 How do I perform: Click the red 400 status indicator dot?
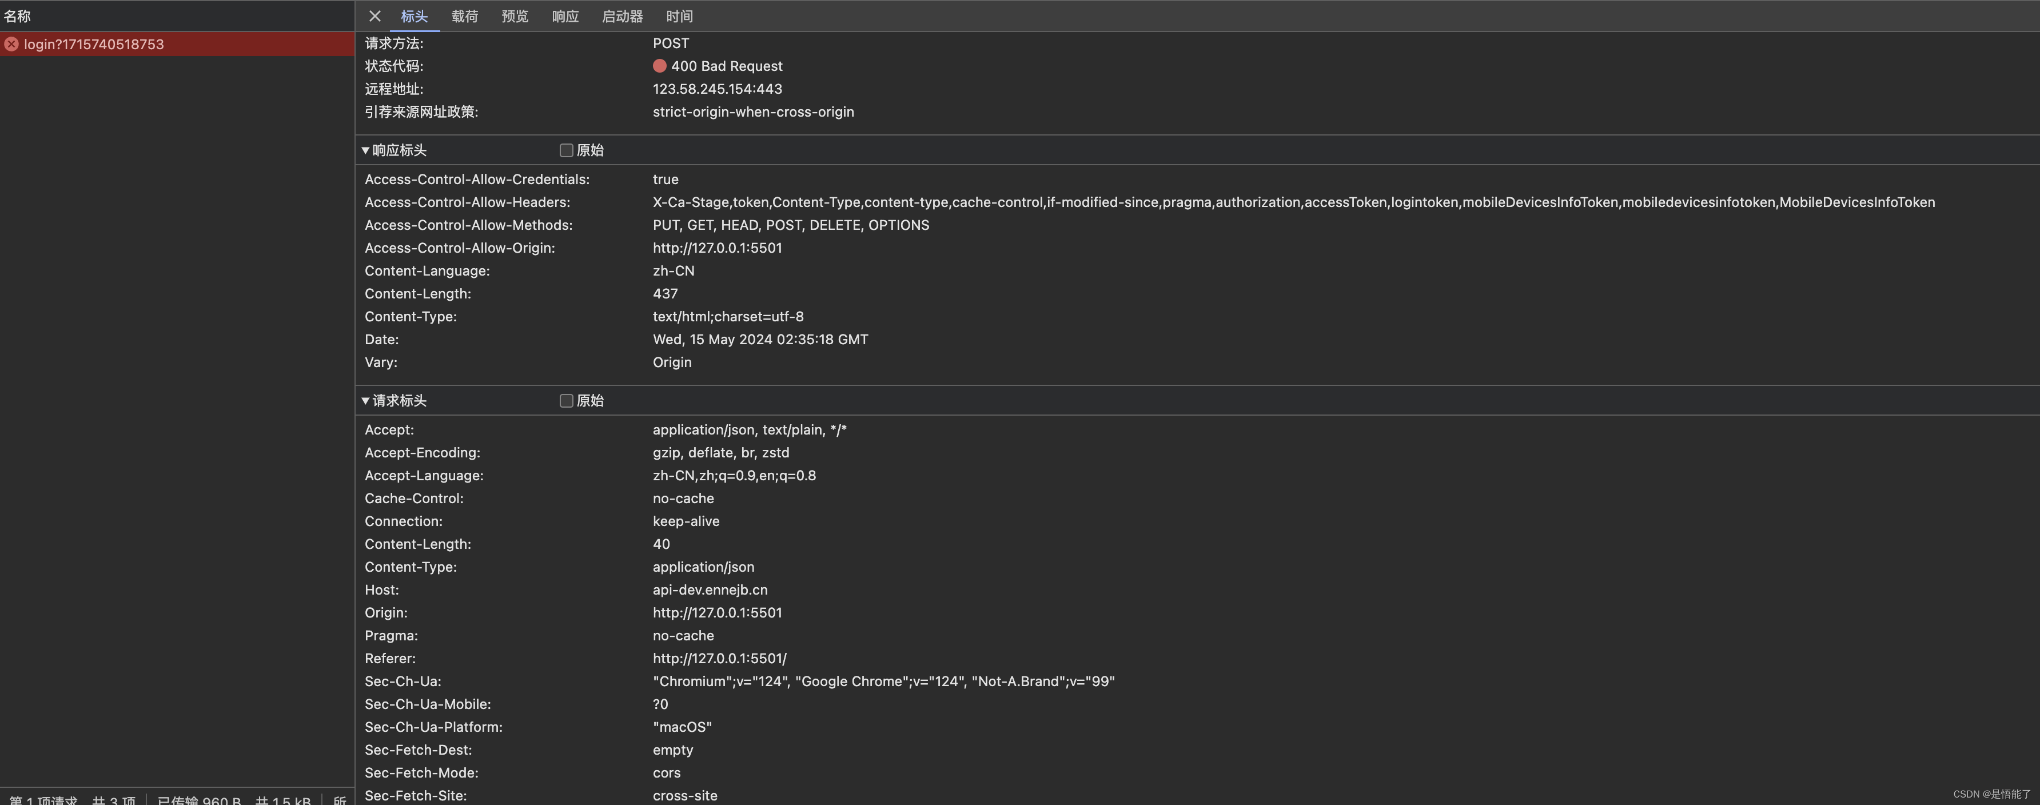[660, 66]
